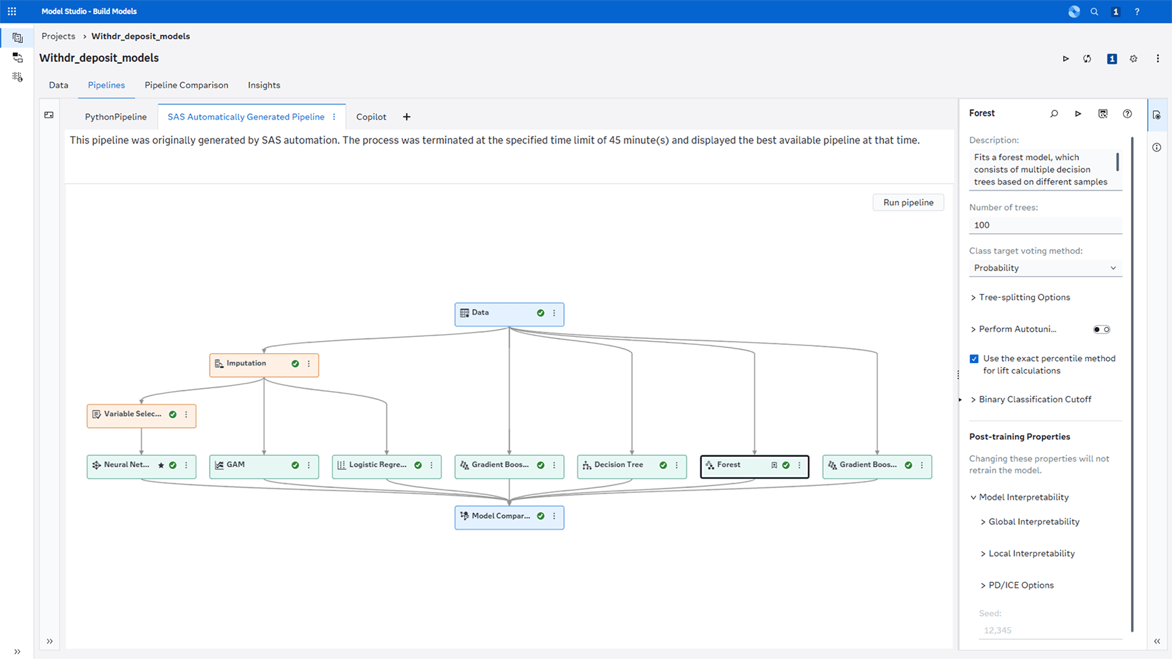Screen dimensions: 1172x659
Task: Open help from the Forest panel question mark icon
Action: 1127,113
